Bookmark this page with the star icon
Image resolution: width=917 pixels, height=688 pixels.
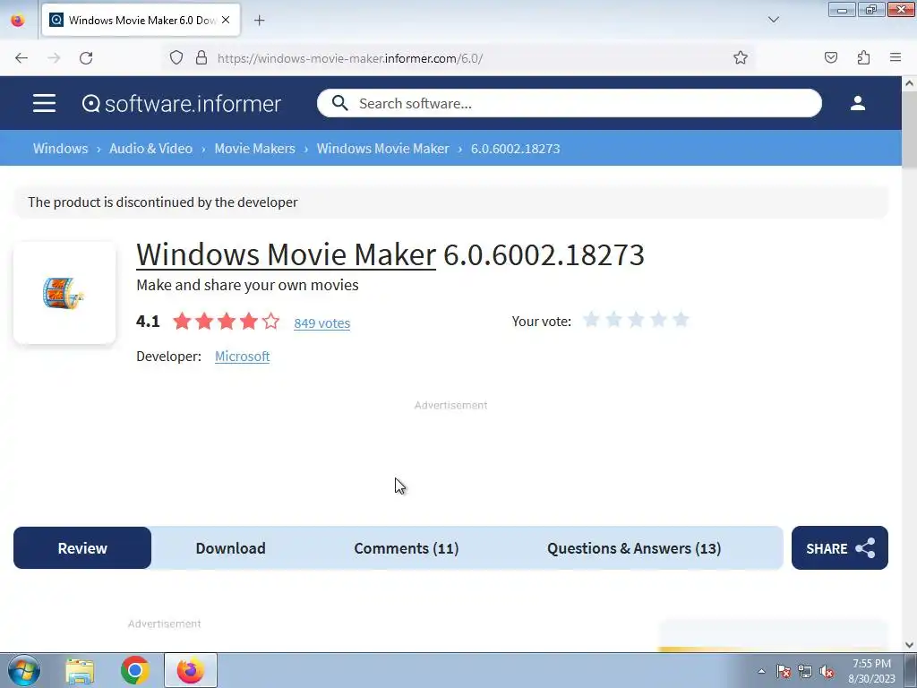[x=741, y=57]
